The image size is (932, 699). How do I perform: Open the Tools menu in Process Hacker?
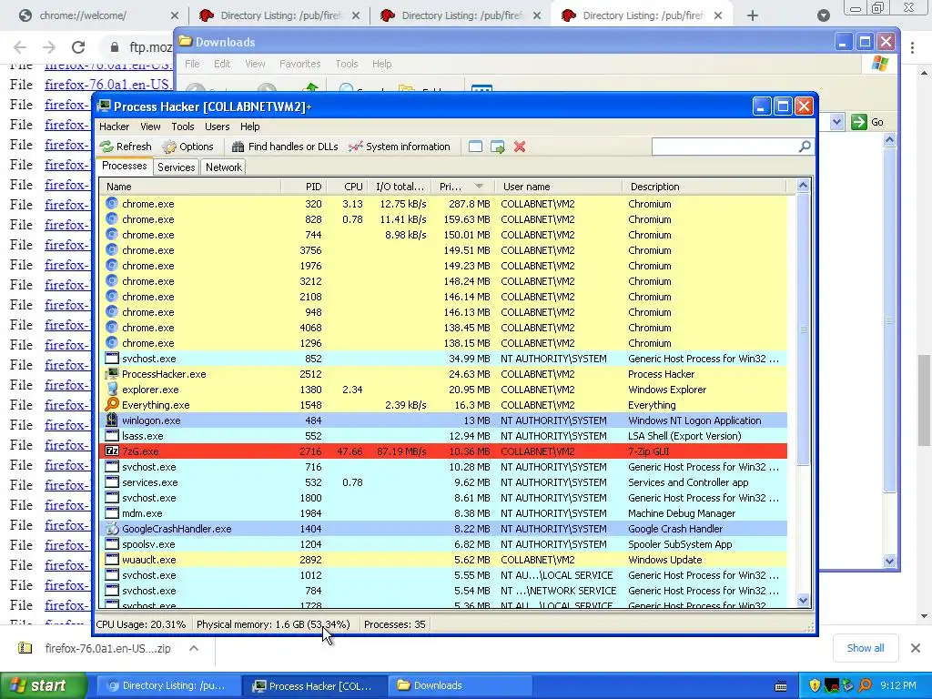pos(182,127)
